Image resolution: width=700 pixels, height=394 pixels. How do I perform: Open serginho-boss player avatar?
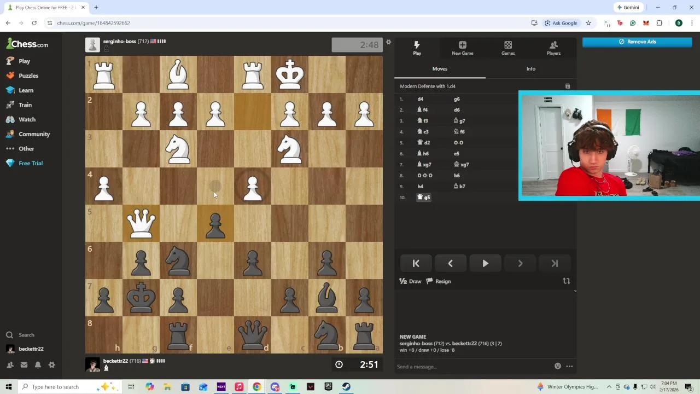92,45
